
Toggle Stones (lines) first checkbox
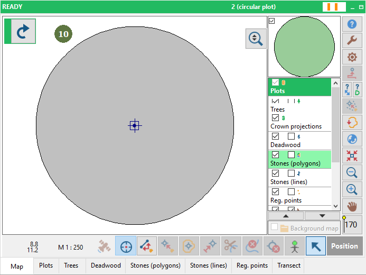pos(276,173)
